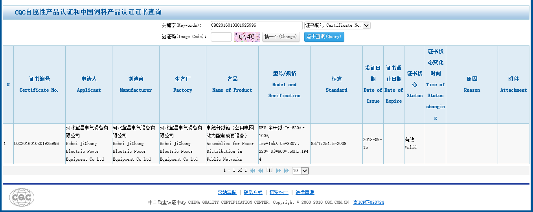Viewport: 533px width, 212px height.
Task: Select the 电缆分线箱 product name cell
Action: coord(232,144)
